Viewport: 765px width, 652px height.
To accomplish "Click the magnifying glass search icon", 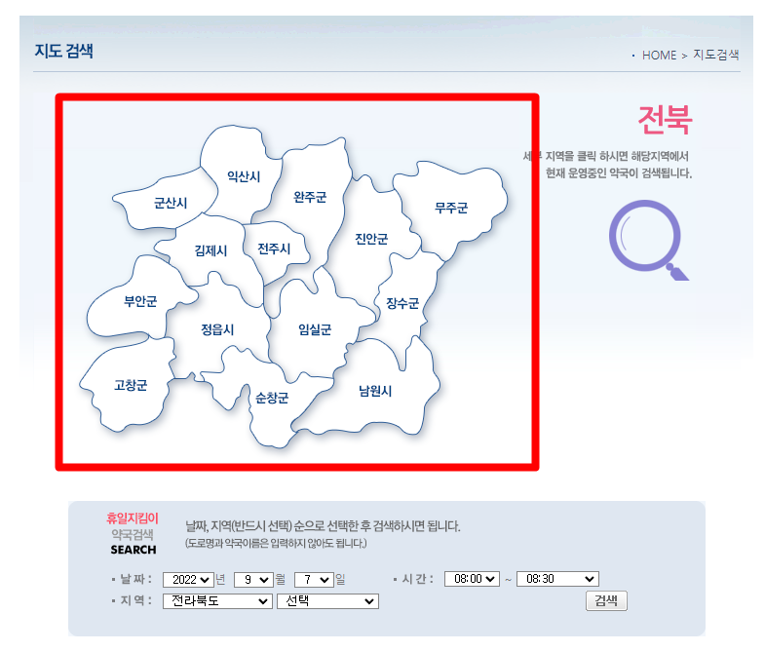I will click(x=645, y=240).
